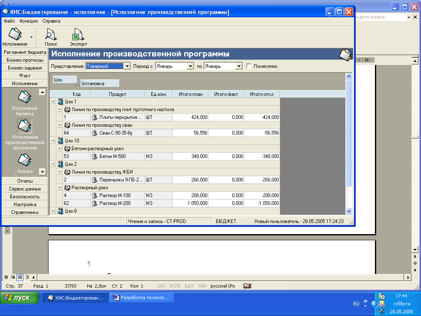
Task: Switch to Регламент бюджета section
Action: coord(25,52)
